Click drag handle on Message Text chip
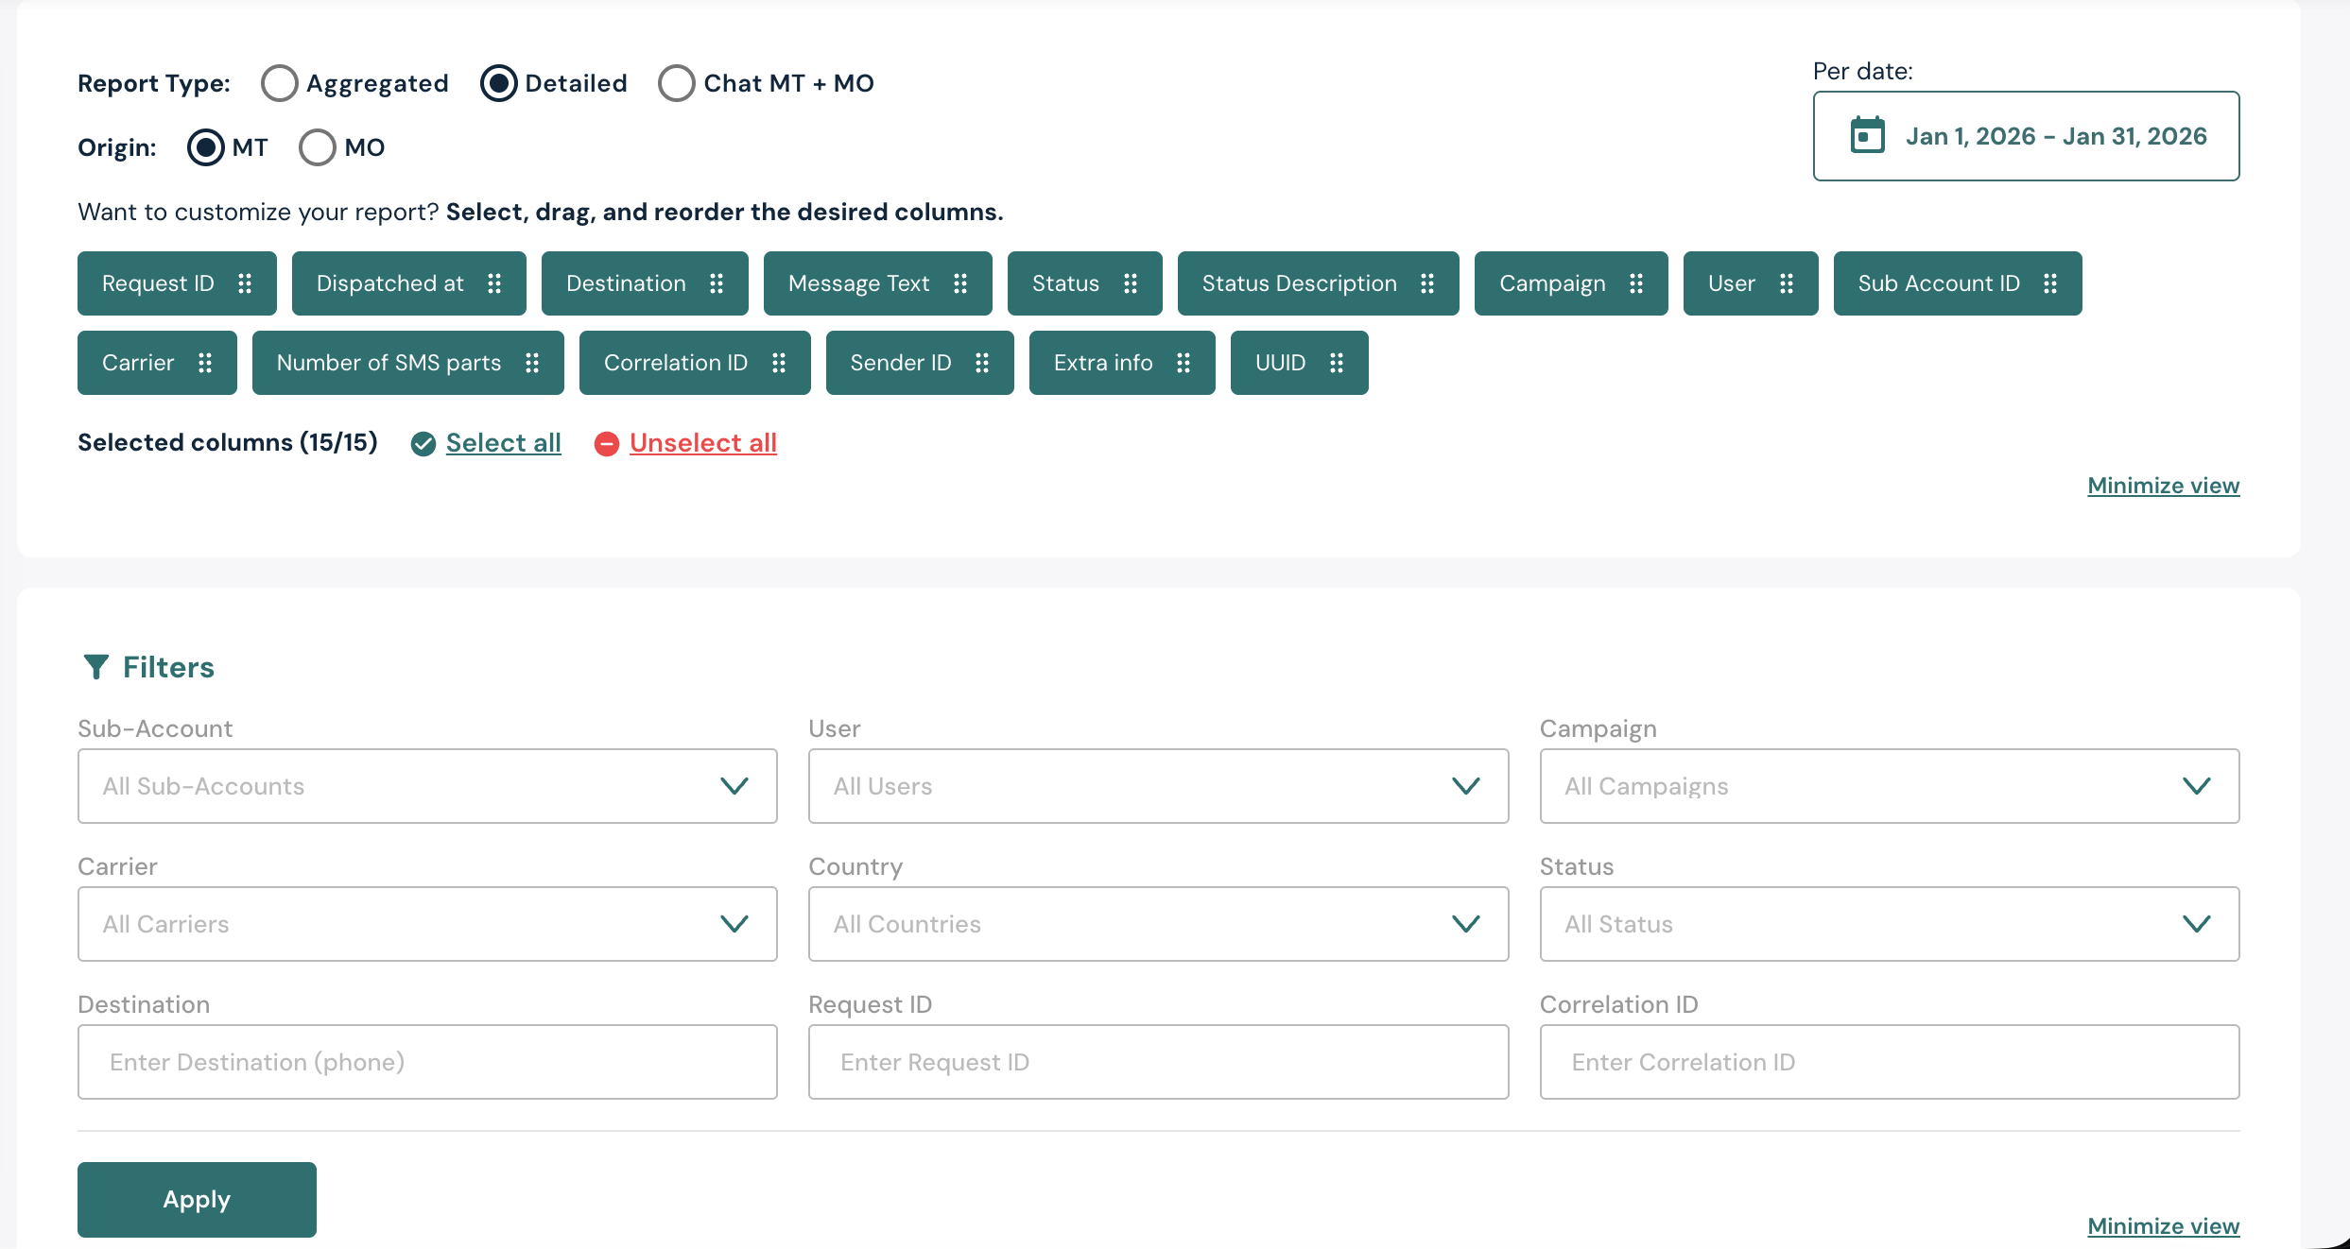 tap(960, 283)
